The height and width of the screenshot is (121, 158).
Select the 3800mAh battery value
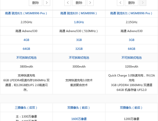point(26,66)
